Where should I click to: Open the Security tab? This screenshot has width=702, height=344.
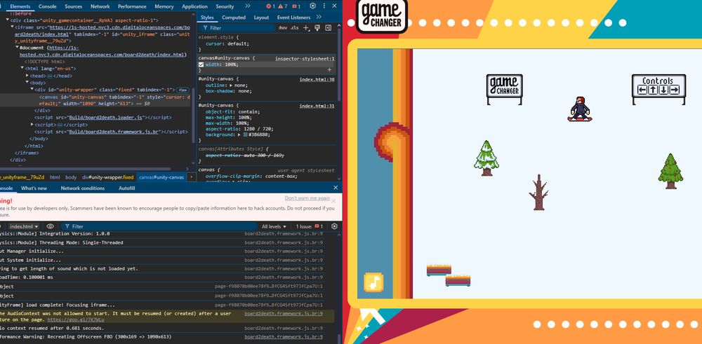[x=225, y=6]
